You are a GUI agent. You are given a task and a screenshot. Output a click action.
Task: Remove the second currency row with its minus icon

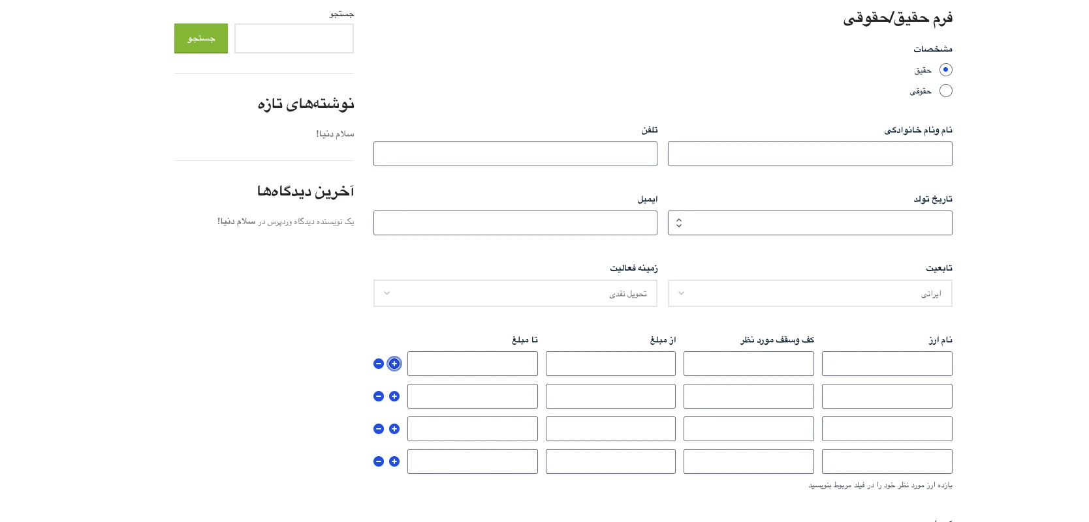click(x=379, y=396)
